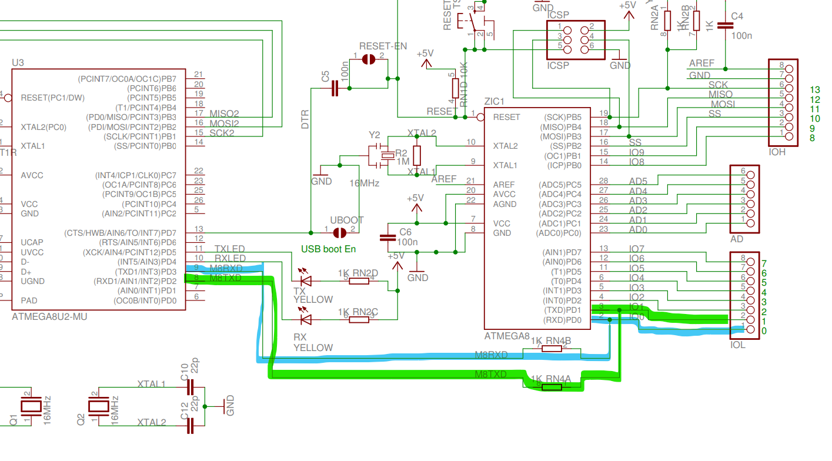Viewport: 832px width, 461px height.
Task: Click the IOH header connector
Action: (x=784, y=102)
